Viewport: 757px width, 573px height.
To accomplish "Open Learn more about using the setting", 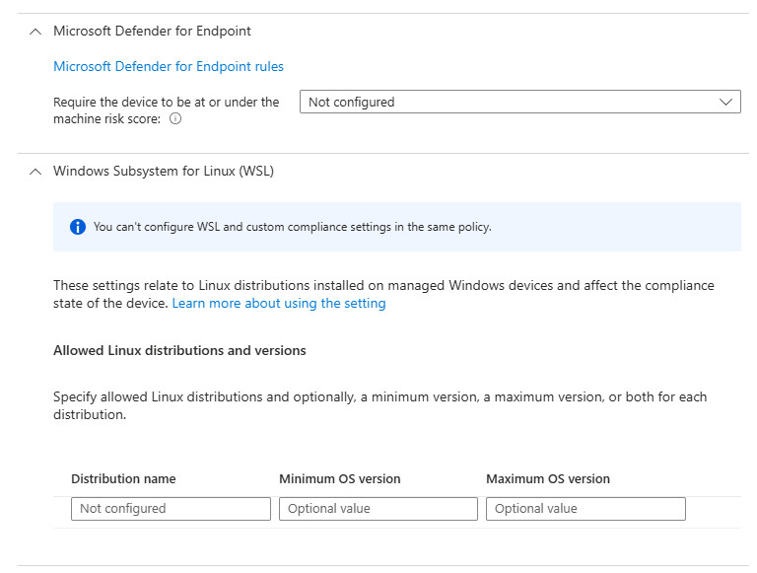I will 279,304.
